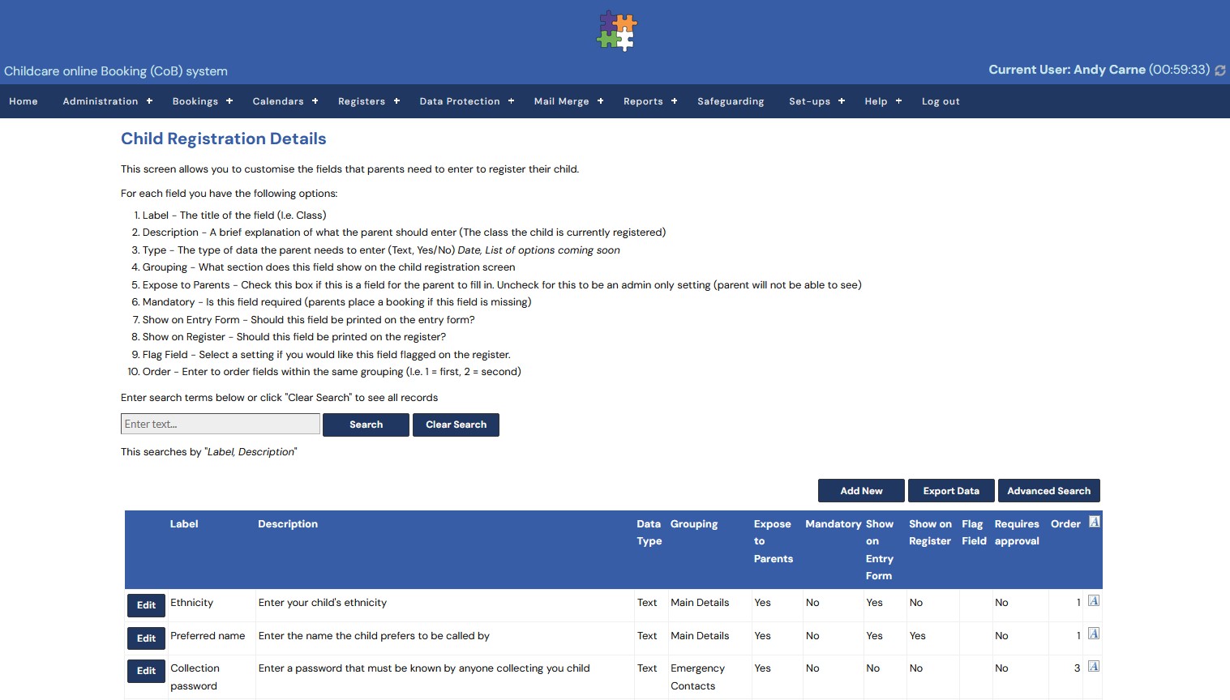Click the session timer refresh icon
Image resolution: width=1230 pixels, height=700 pixels.
1219,70
